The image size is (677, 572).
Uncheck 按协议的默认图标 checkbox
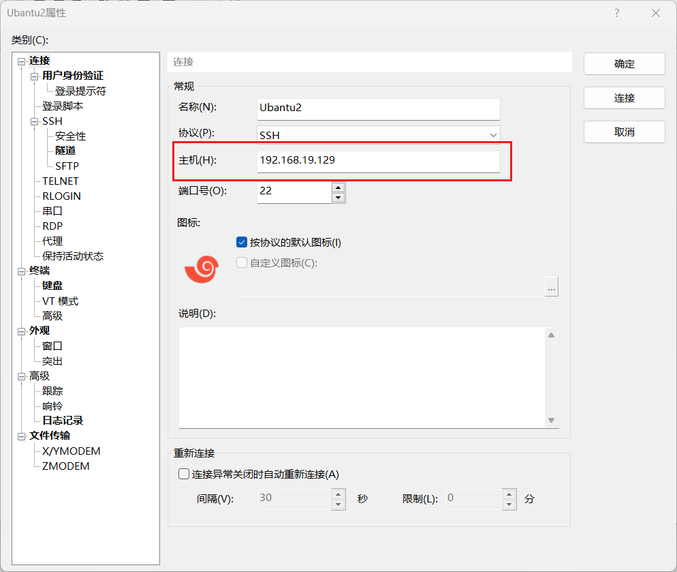click(x=241, y=242)
